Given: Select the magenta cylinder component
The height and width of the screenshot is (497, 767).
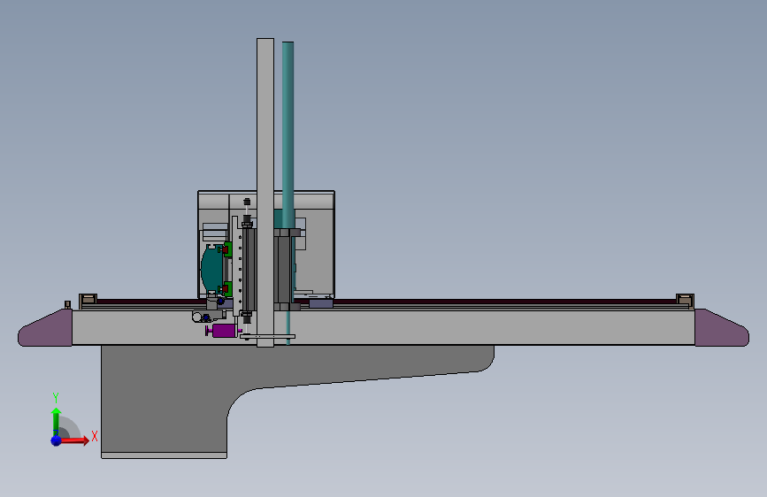Looking at the screenshot, I should [224, 331].
